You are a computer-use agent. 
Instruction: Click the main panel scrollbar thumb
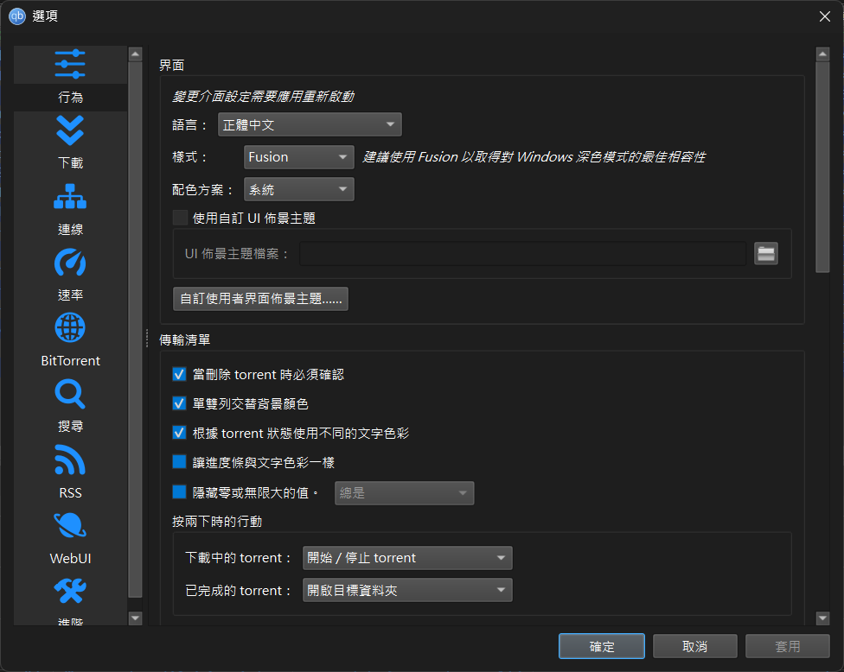click(x=822, y=168)
